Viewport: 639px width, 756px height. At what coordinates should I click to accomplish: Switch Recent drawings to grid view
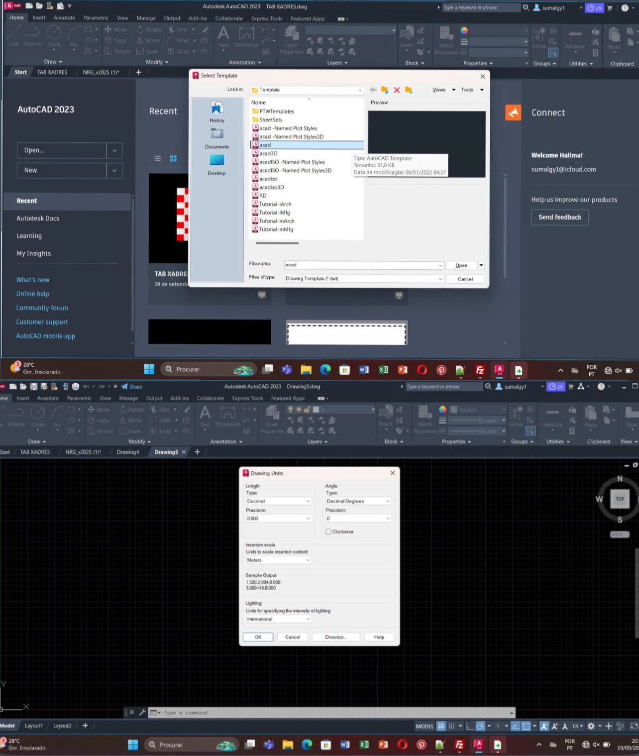173,158
